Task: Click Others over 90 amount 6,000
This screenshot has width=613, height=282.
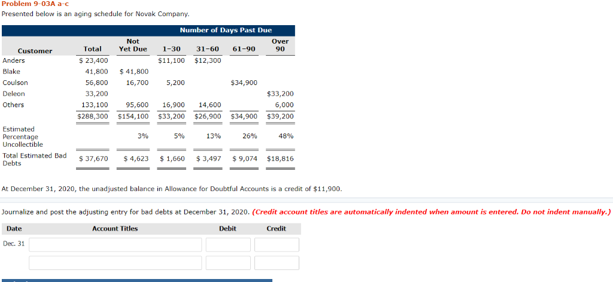Action: (284, 104)
